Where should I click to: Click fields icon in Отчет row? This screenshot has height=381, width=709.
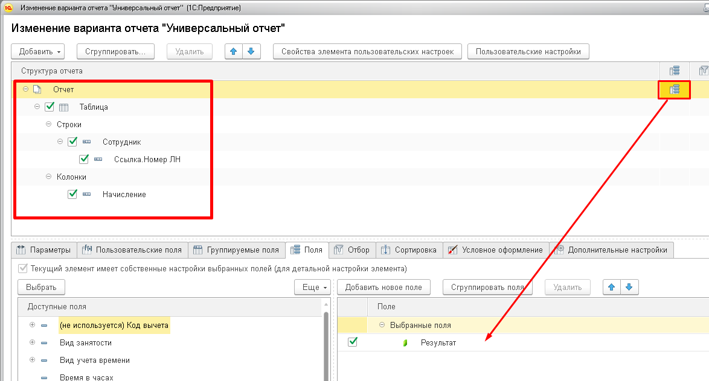[x=674, y=89]
